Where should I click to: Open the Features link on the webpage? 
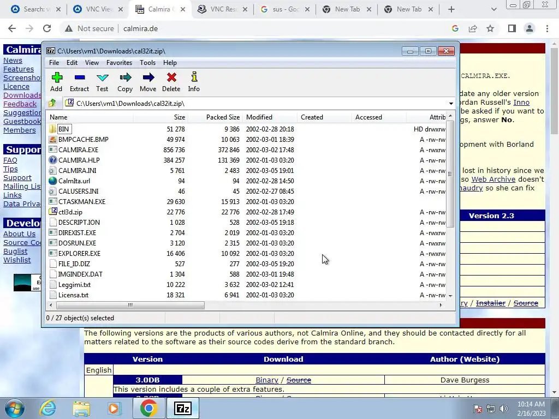point(19,69)
